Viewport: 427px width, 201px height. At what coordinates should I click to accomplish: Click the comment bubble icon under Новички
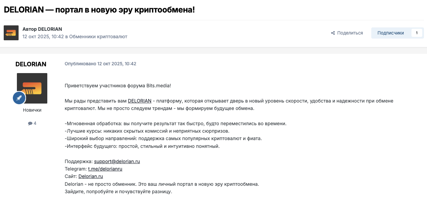coord(30,124)
